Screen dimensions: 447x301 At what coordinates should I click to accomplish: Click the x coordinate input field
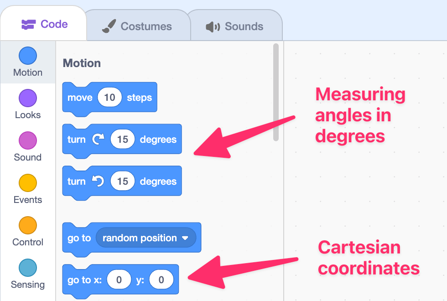(x=119, y=280)
